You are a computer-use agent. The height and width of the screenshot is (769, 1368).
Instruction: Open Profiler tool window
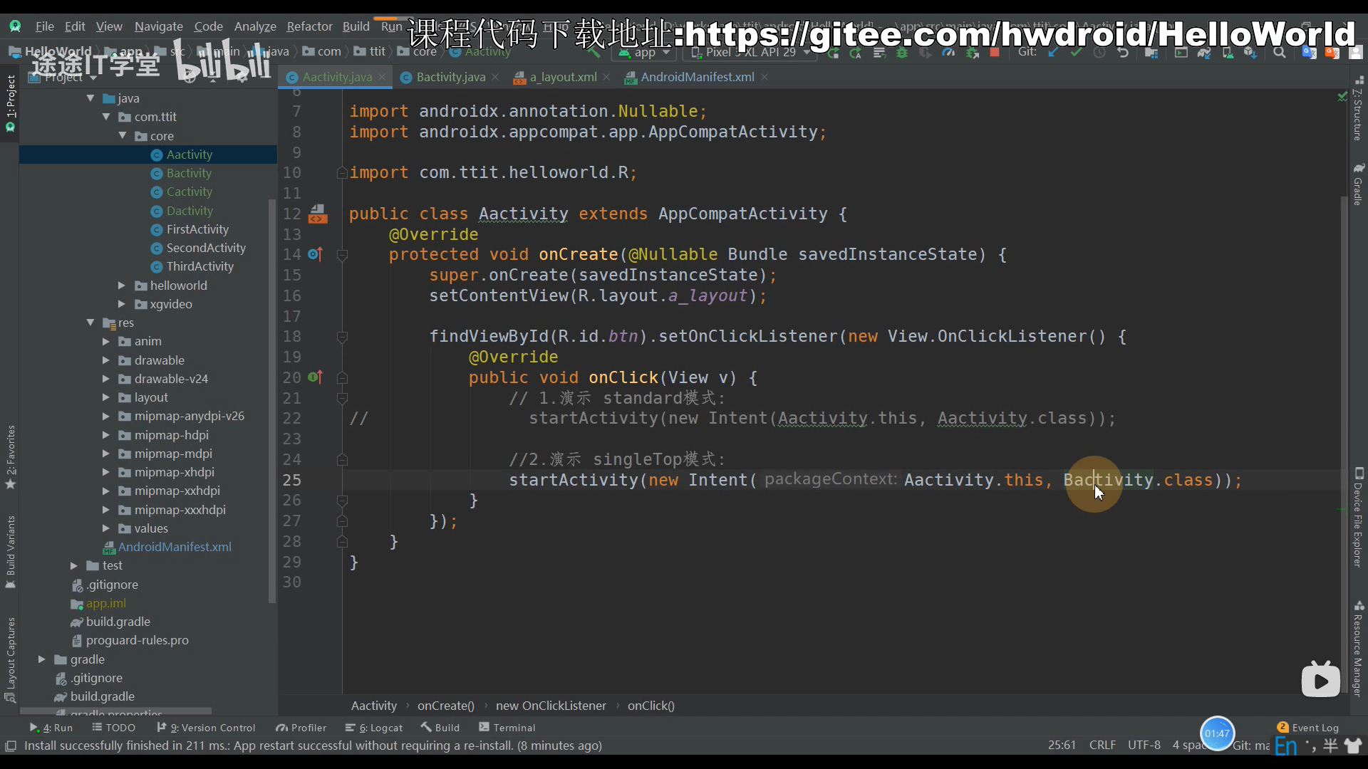pos(301,728)
